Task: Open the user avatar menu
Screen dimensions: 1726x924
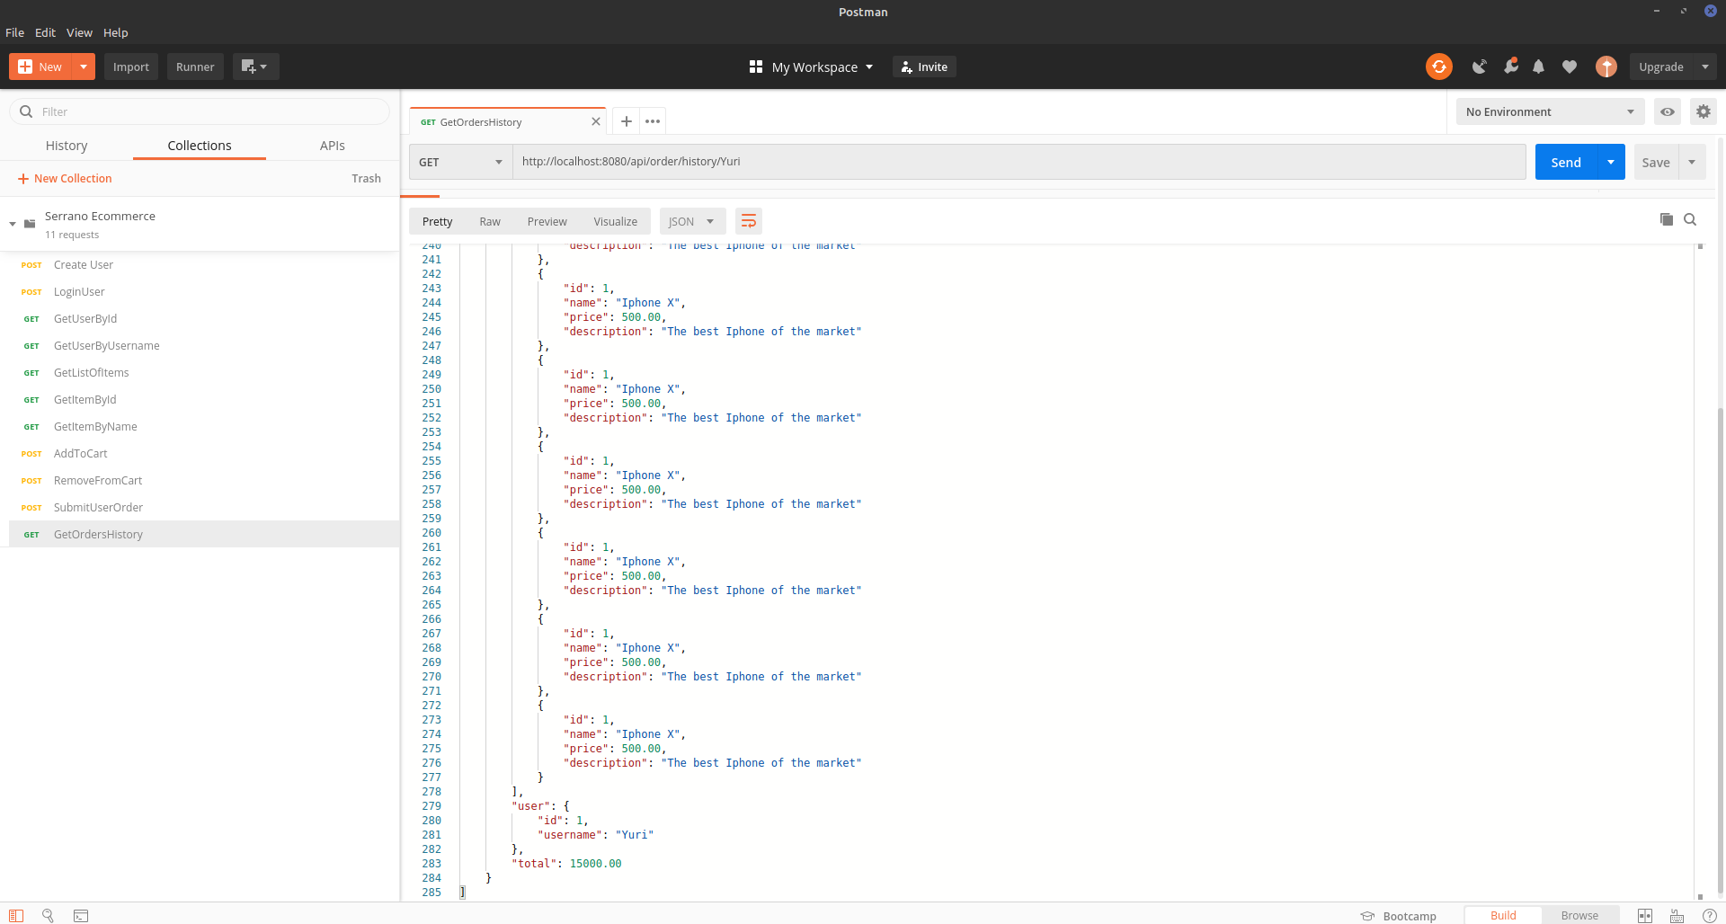Action: (x=1606, y=67)
